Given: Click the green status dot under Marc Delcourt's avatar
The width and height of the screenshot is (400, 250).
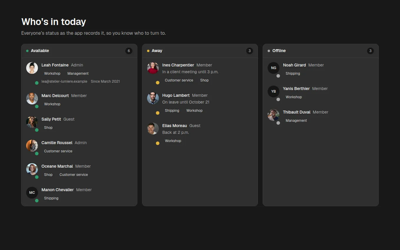Looking at the screenshot, I should click(37, 106).
